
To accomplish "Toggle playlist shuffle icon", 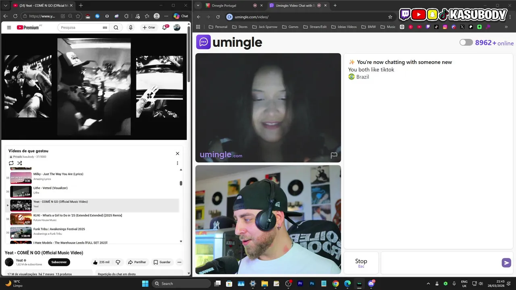I will point(19,163).
